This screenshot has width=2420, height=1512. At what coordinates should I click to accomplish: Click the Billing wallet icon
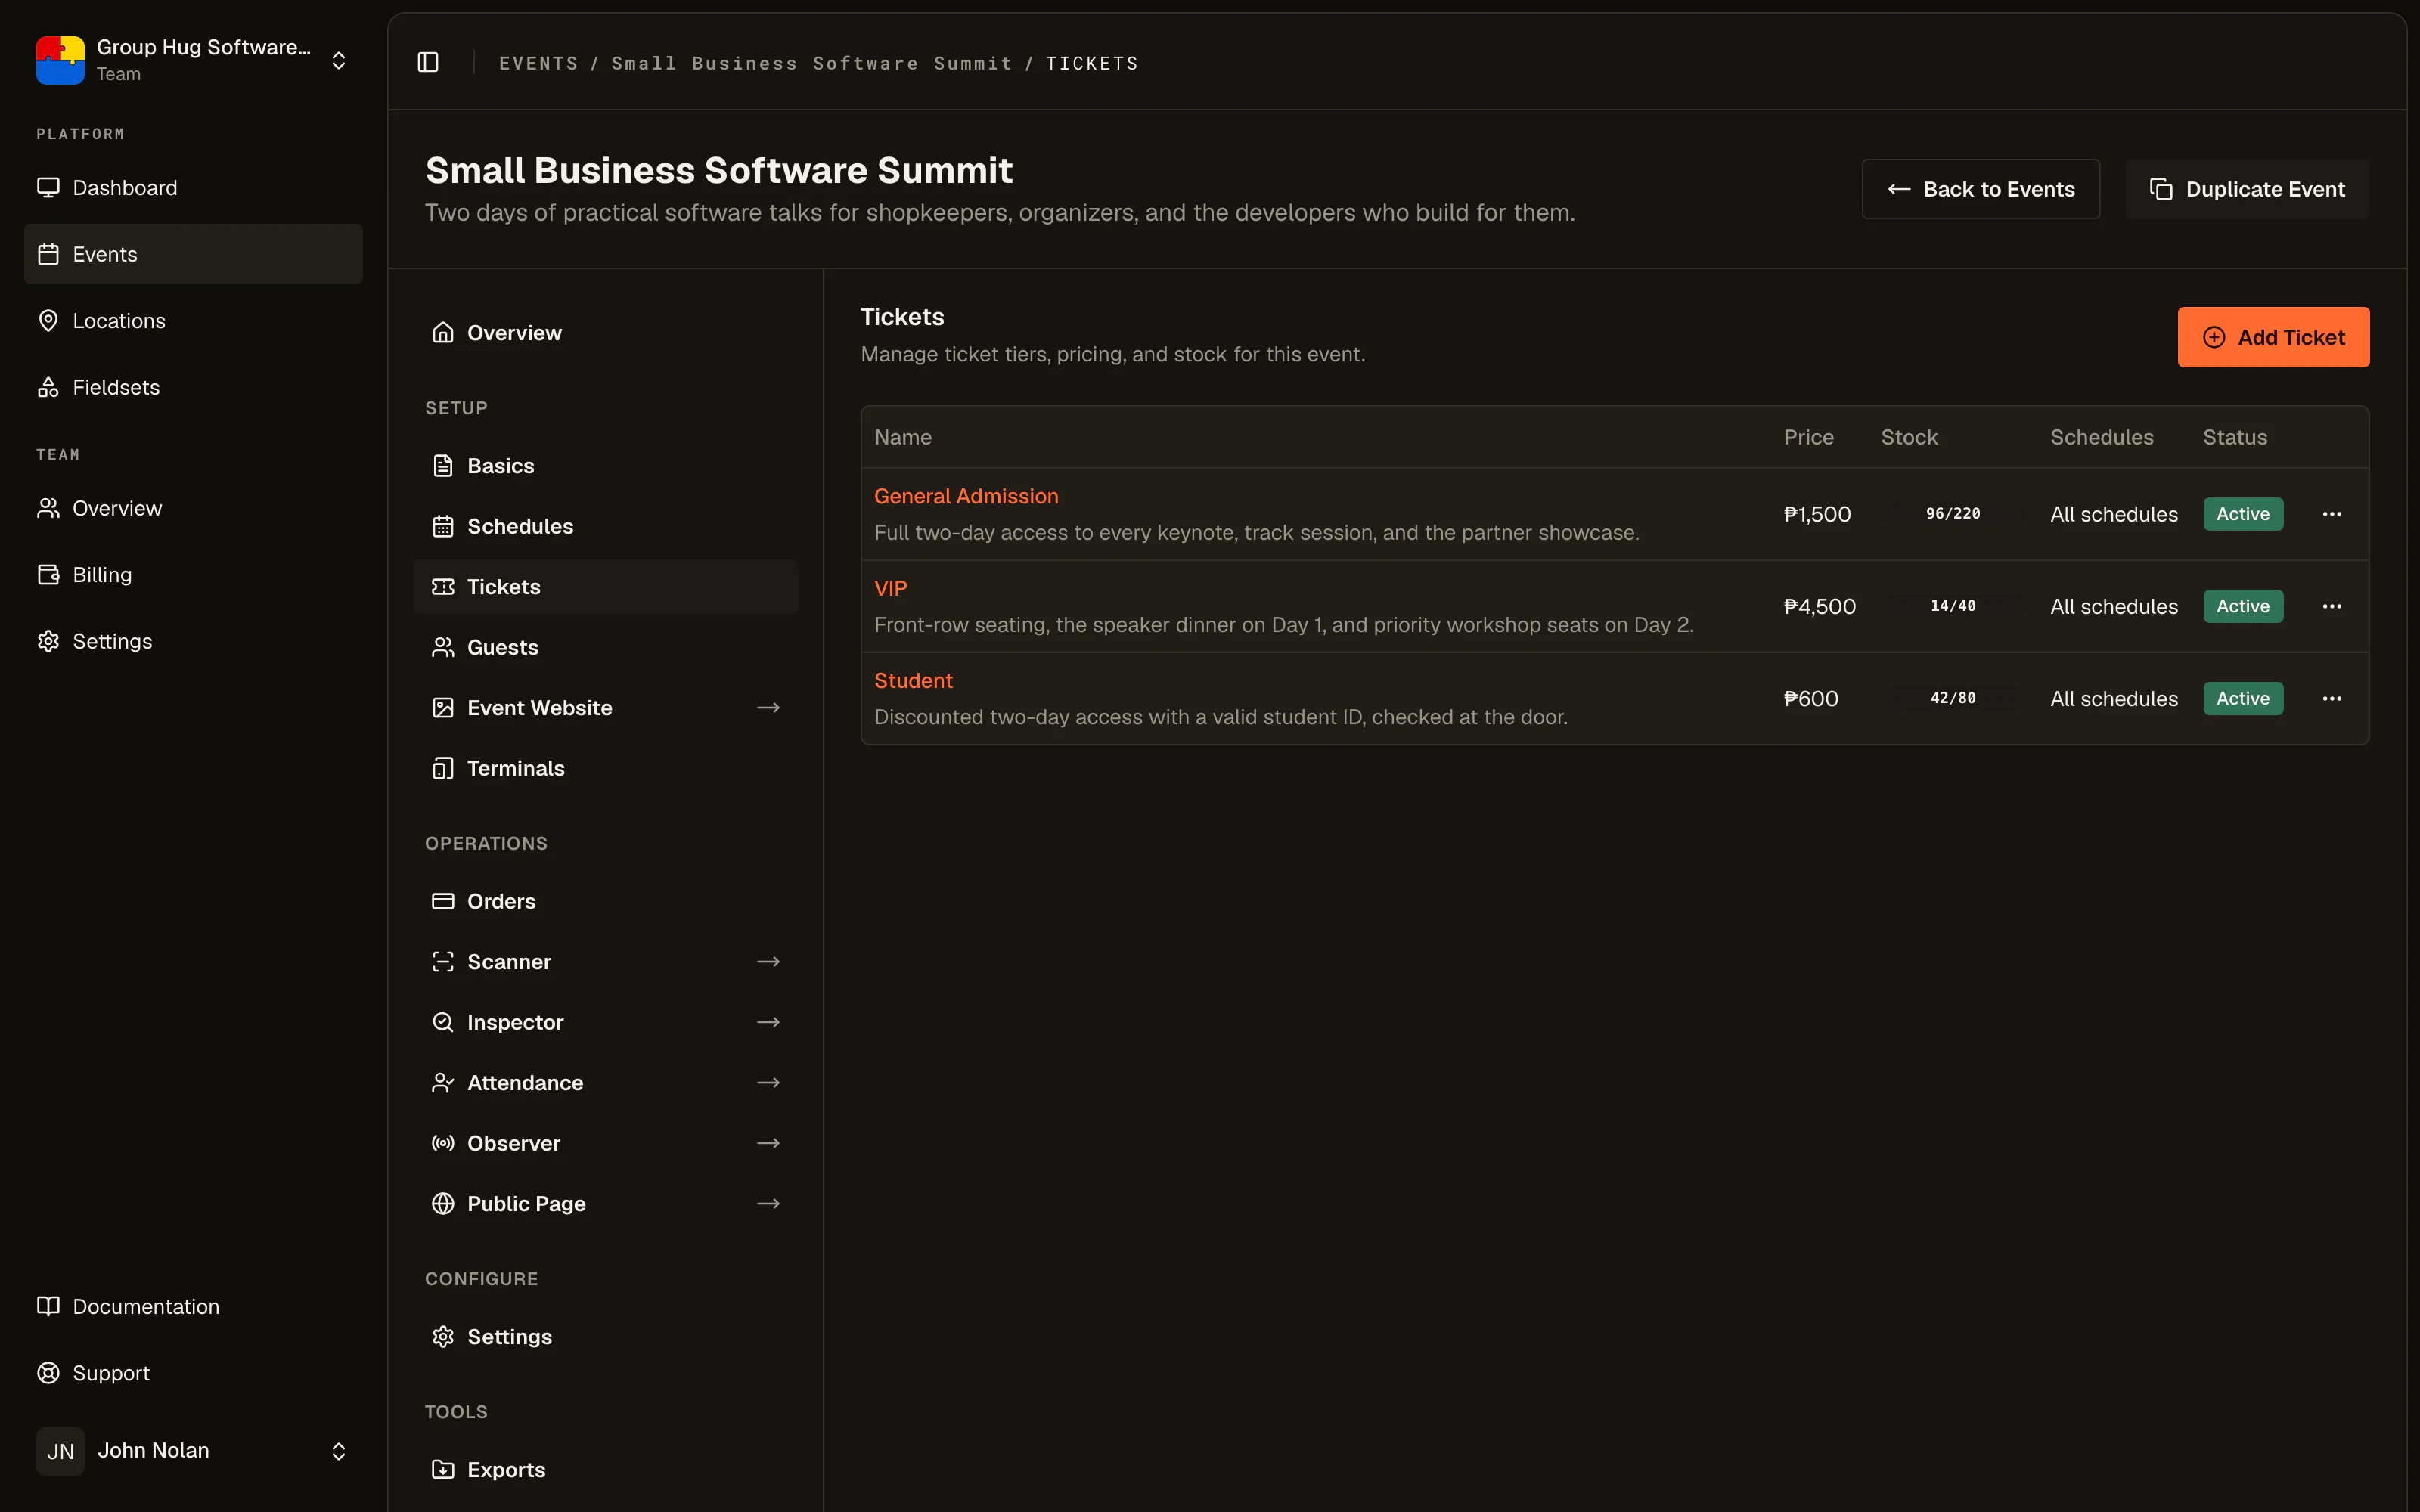[48, 575]
